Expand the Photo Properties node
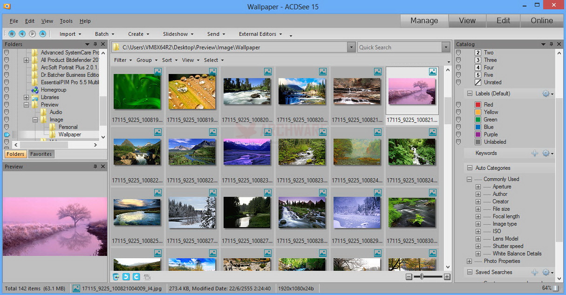Viewport: 566px width, 295px height. (469, 261)
